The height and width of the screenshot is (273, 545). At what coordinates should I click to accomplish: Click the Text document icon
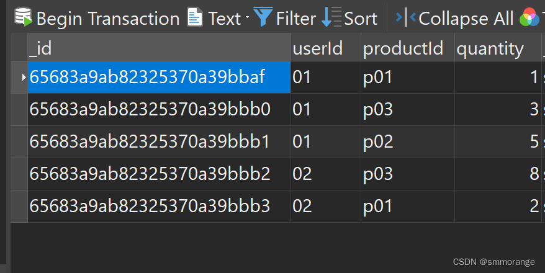pyautogui.click(x=195, y=17)
